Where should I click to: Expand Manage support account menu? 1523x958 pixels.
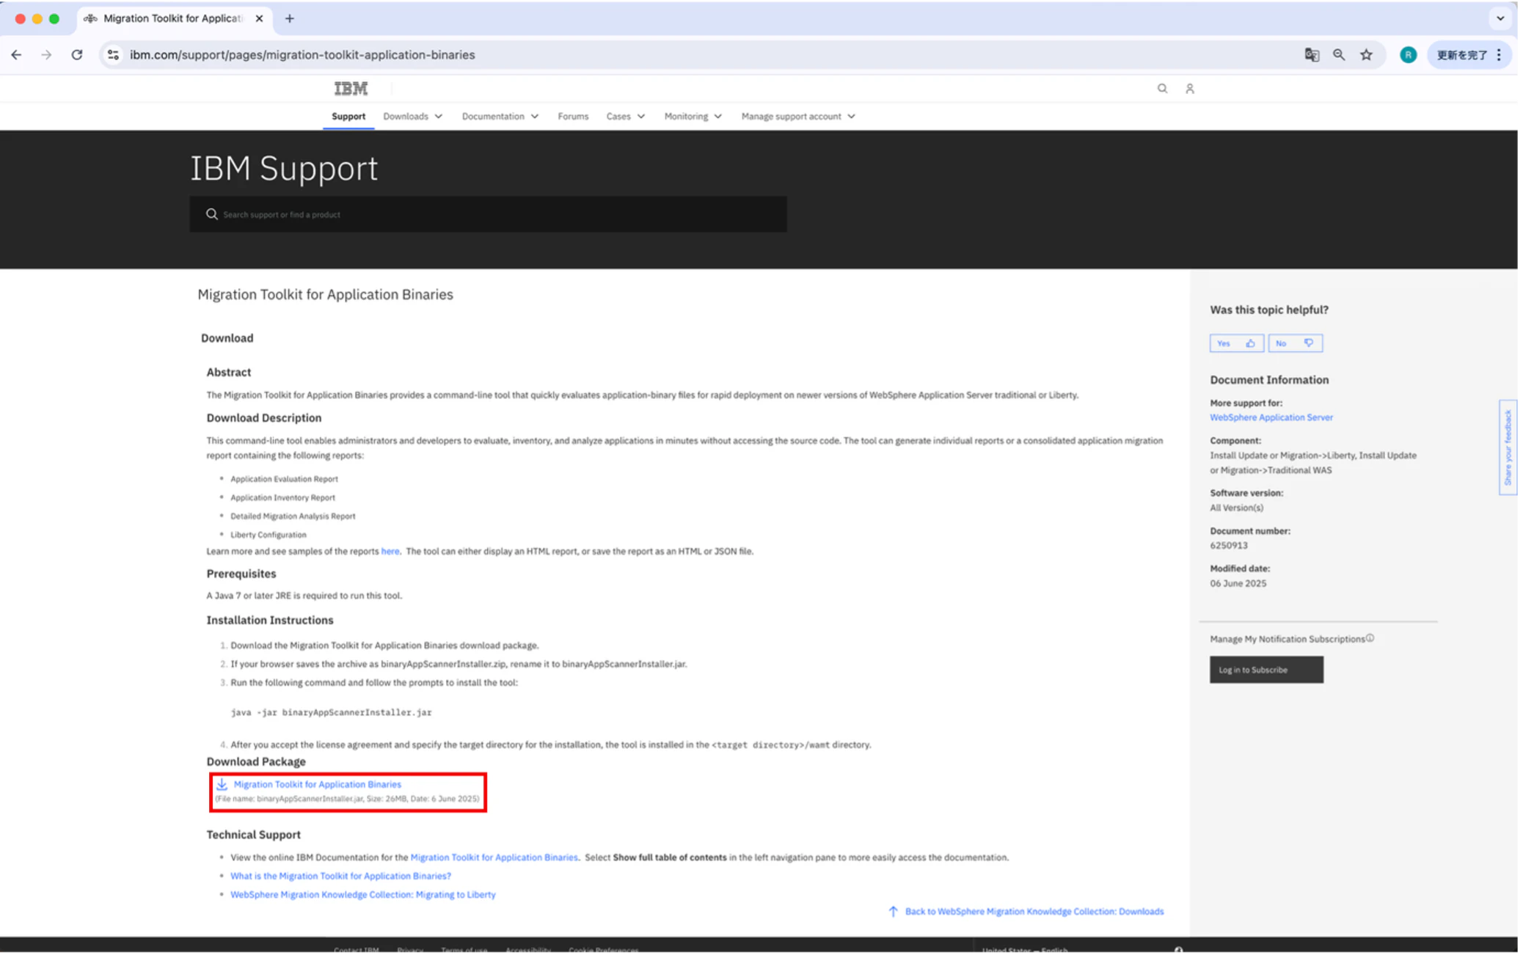(798, 117)
